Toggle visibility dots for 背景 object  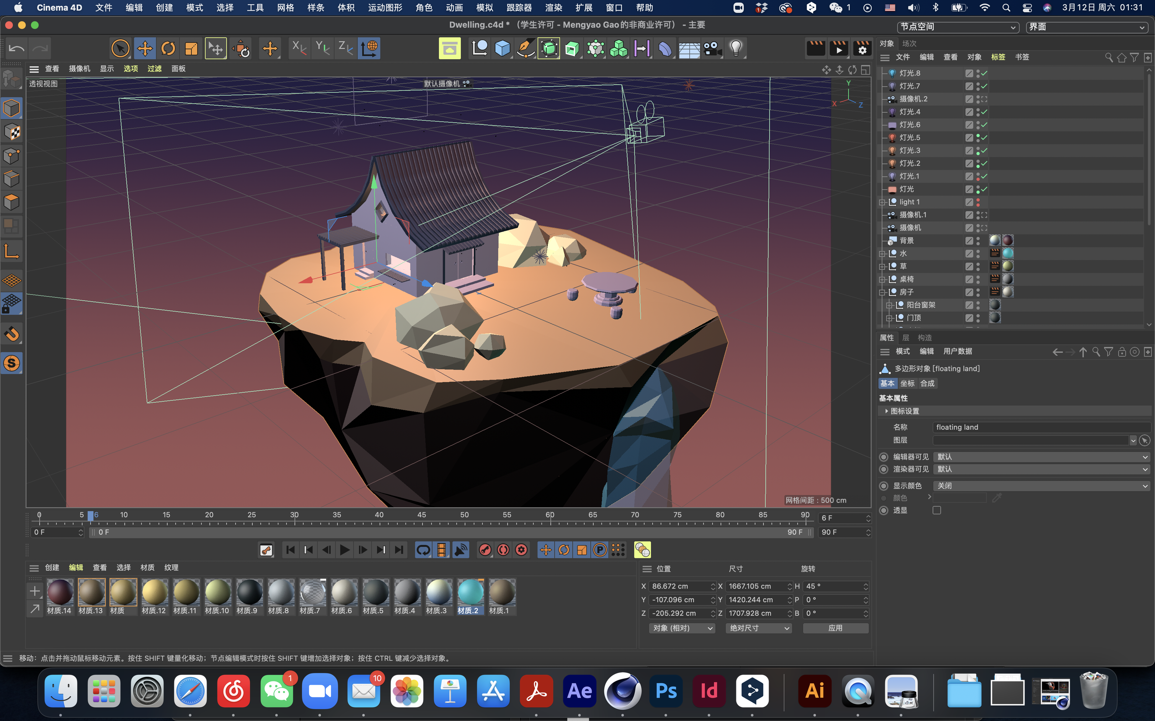tap(978, 241)
